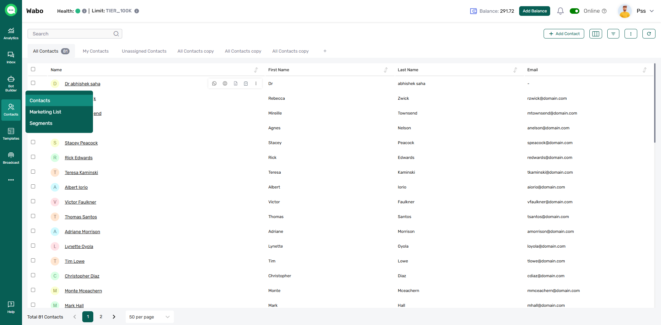Select the Dr abhishek saha row checkbox
Image resolution: width=661 pixels, height=325 pixels.
pos(33,83)
